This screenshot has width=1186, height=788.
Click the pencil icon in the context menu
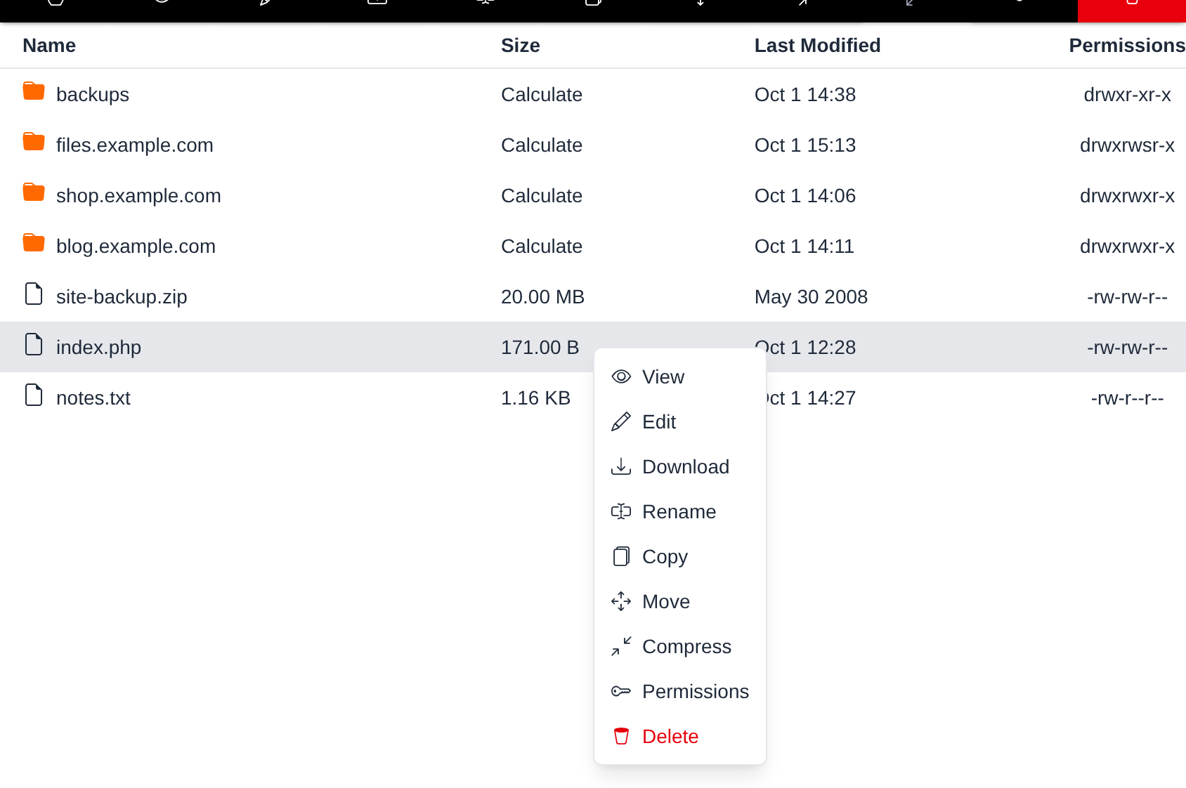[621, 421]
